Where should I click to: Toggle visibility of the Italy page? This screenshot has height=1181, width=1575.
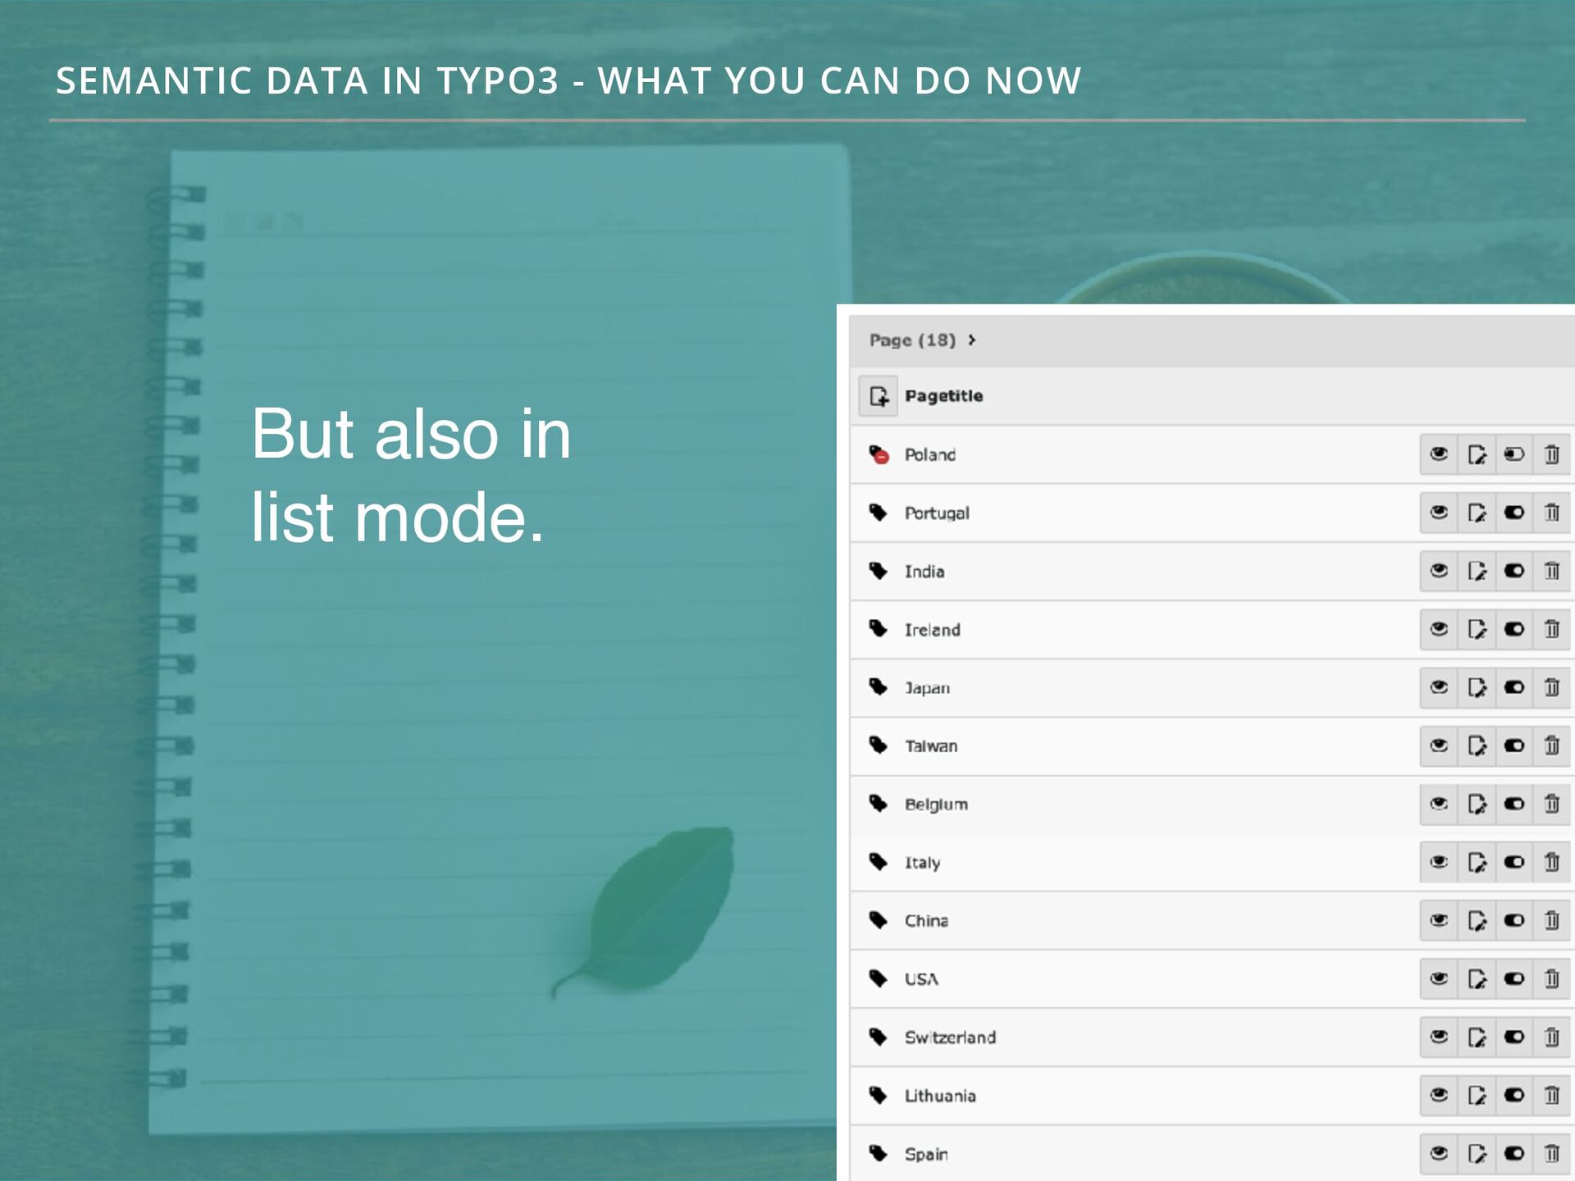tap(1514, 862)
